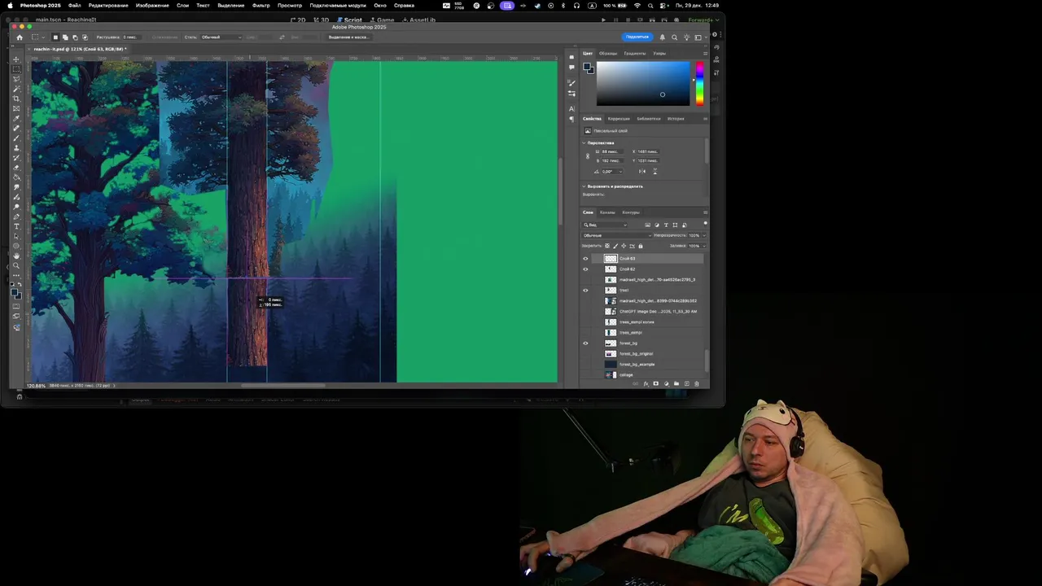Select the Zoom tool
1042x586 pixels.
(x=16, y=265)
